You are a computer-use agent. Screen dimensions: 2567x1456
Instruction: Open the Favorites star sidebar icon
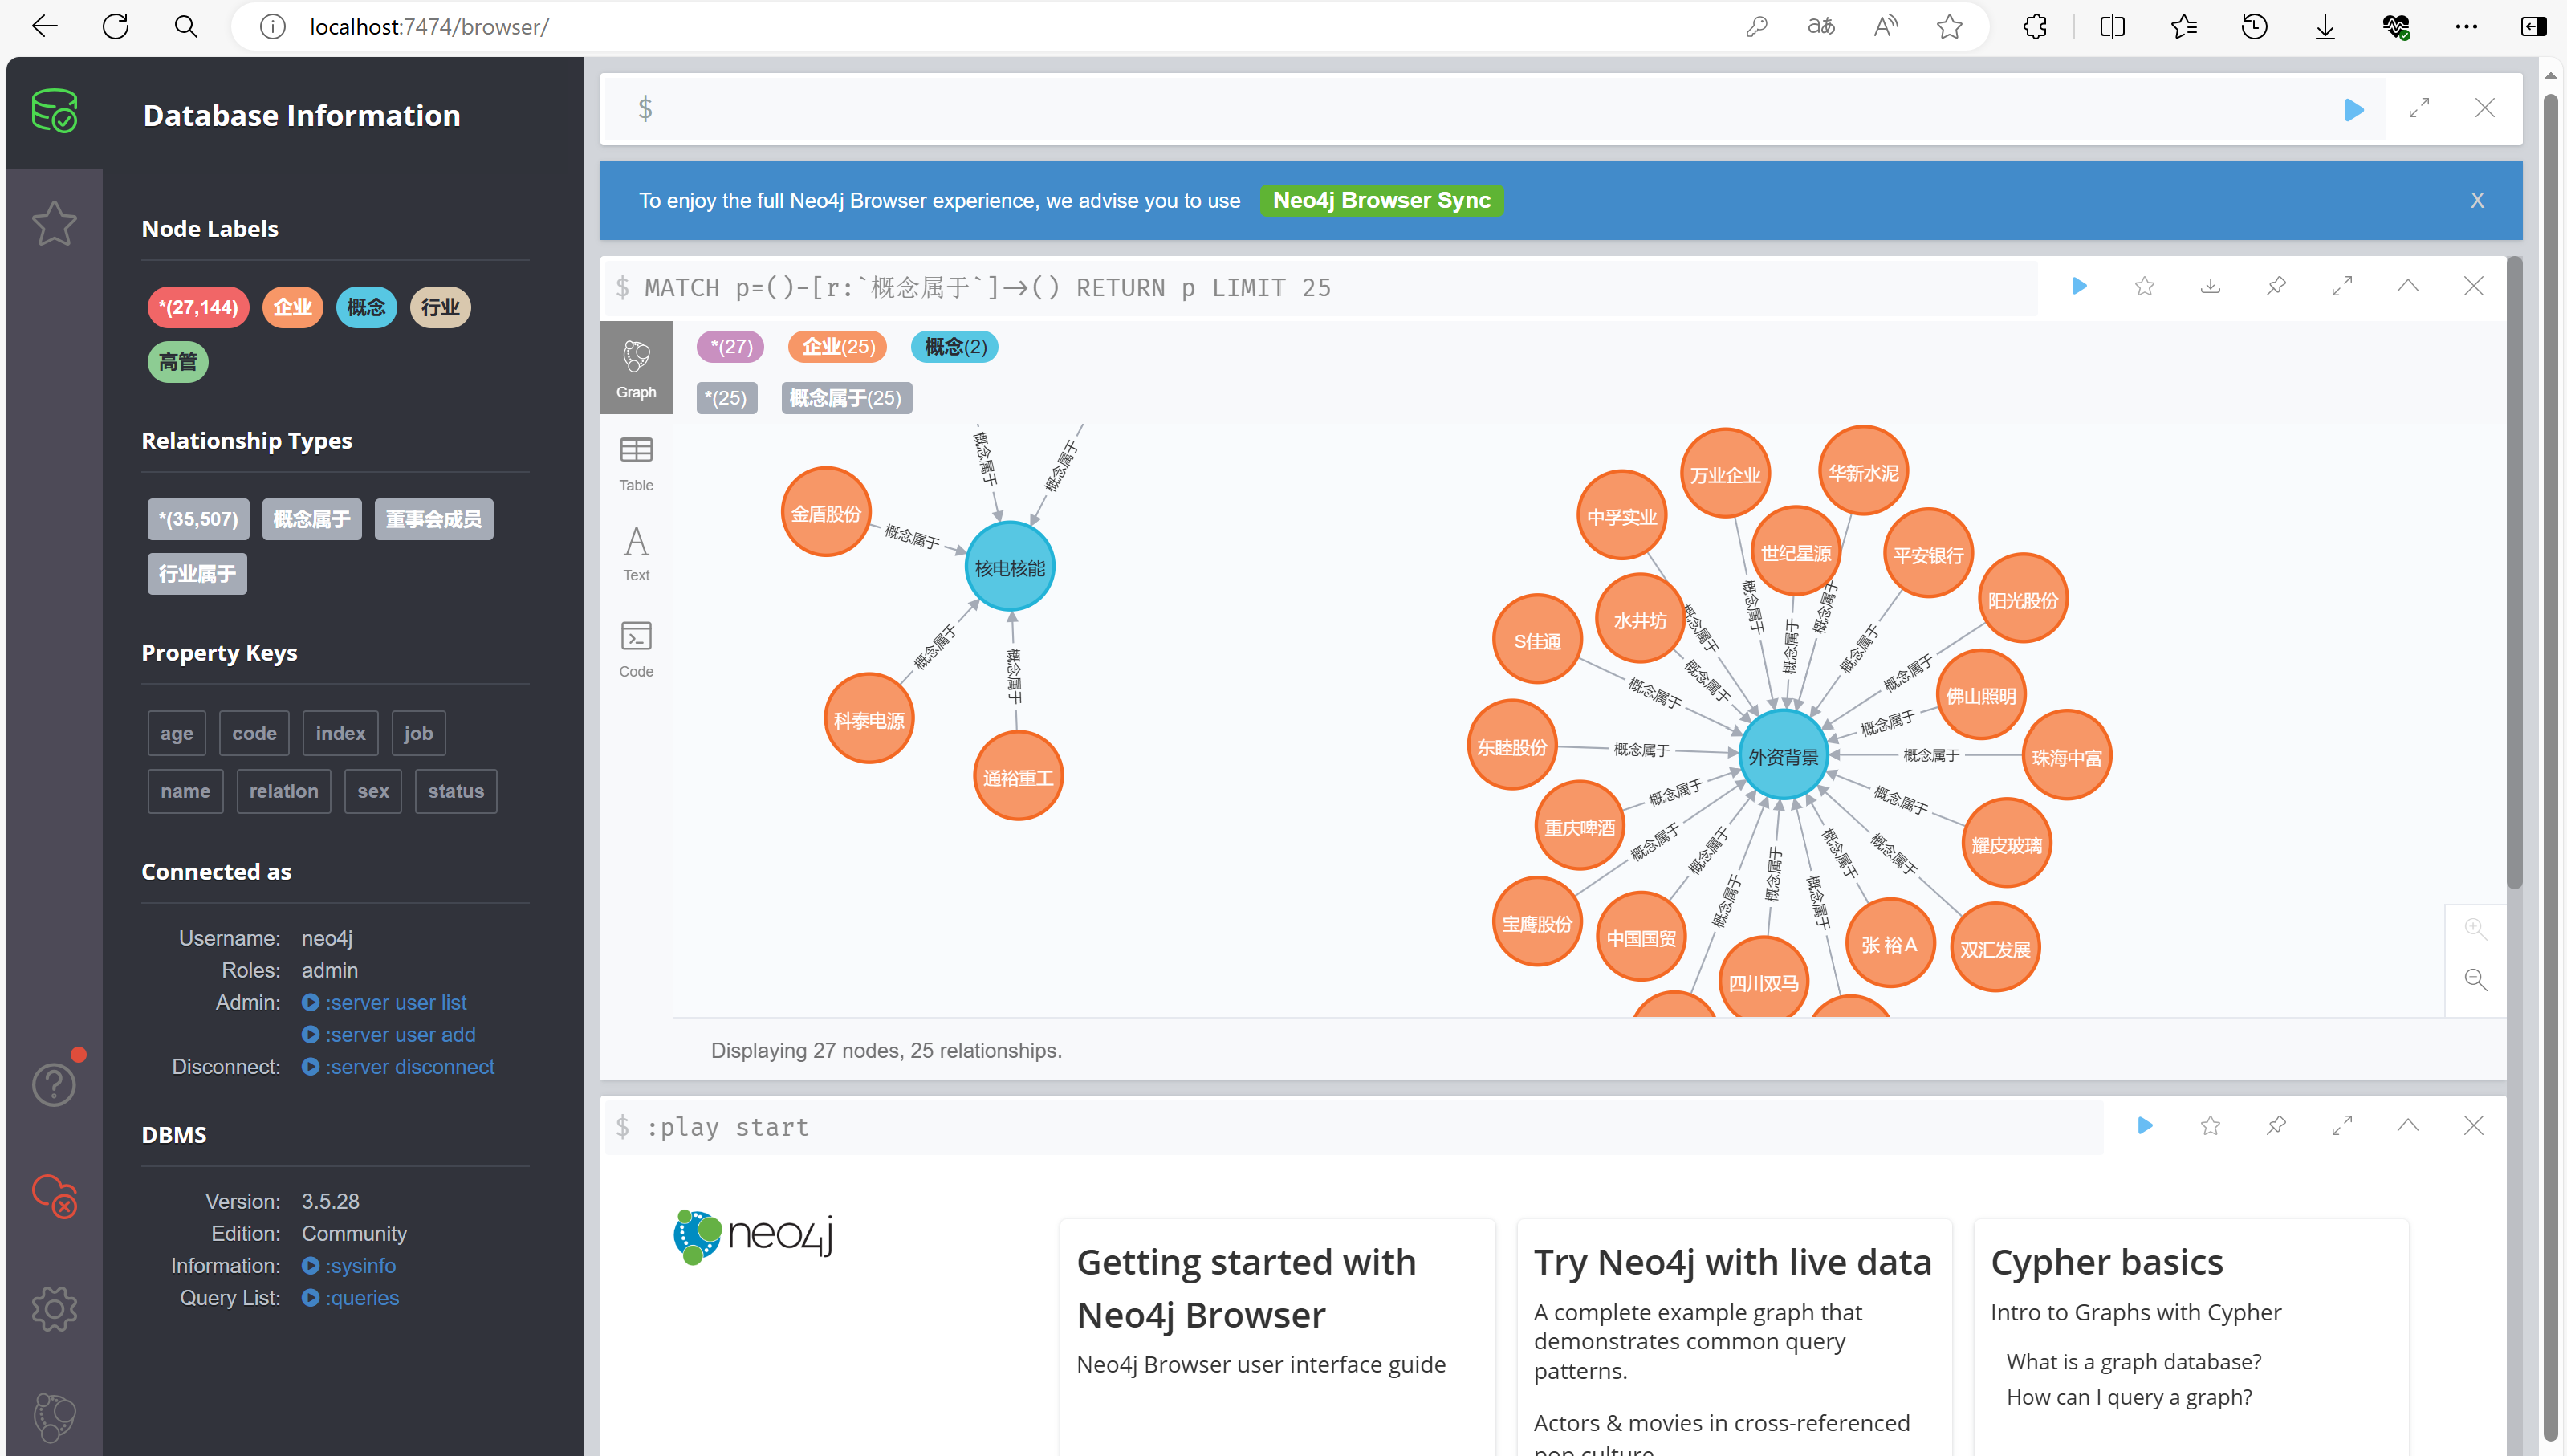(x=54, y=223)
